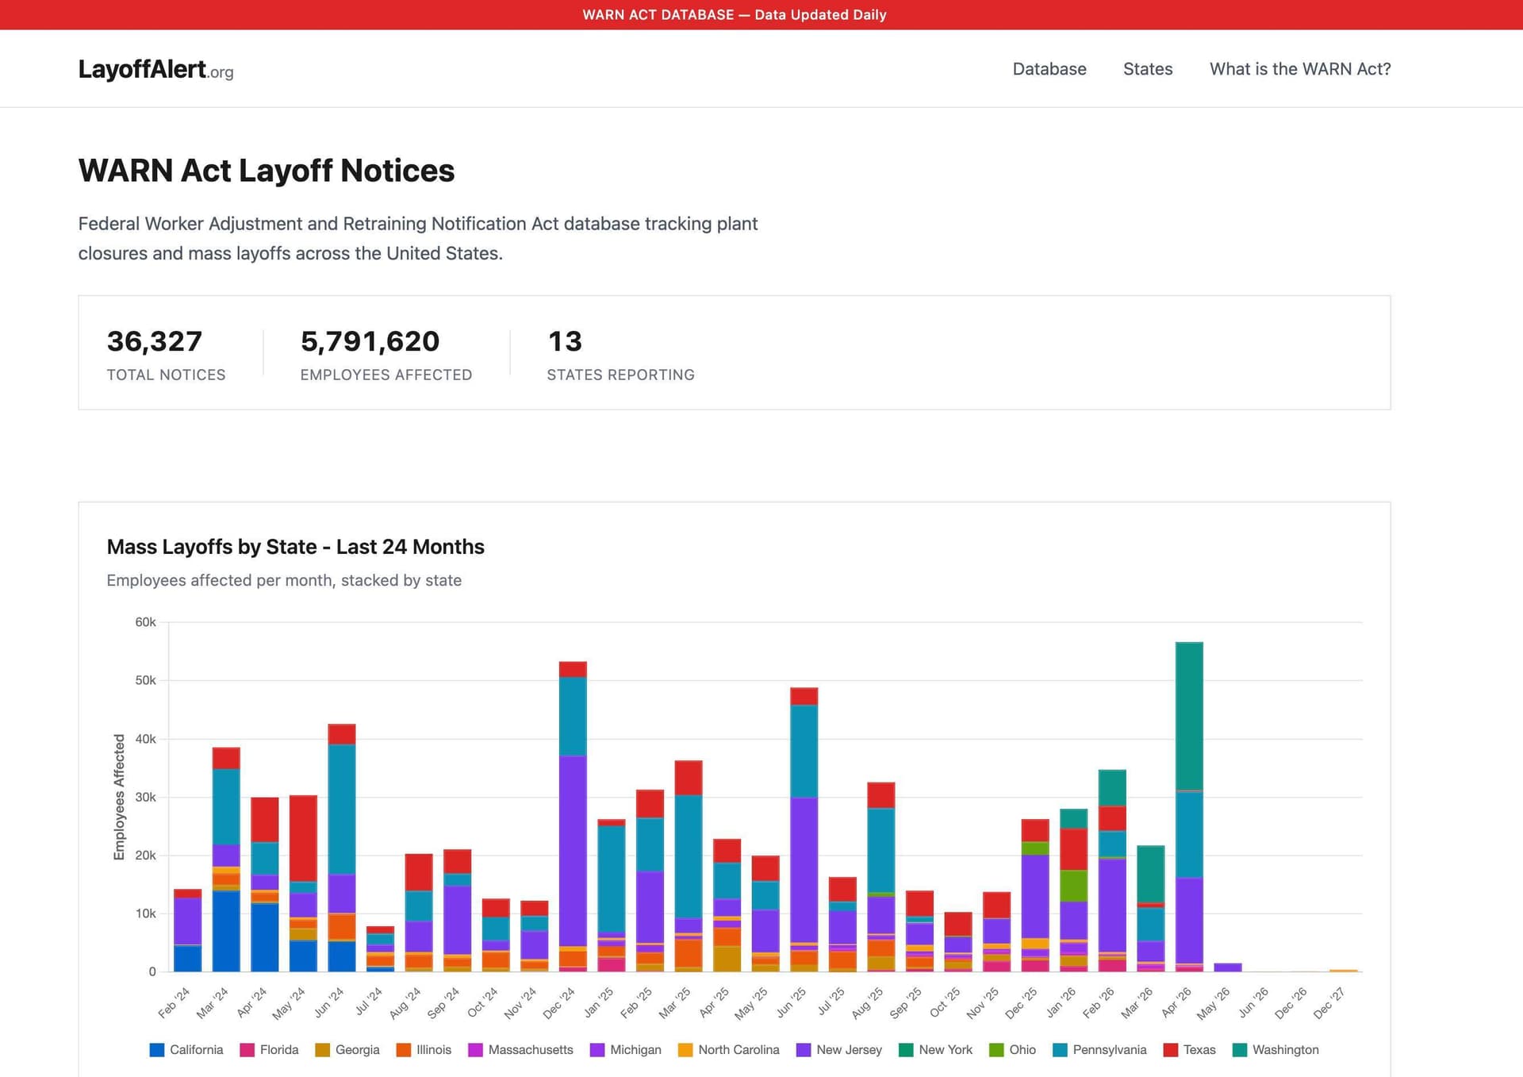Screen dimensions: 1523x1077
Task: Select the Florida legend color swatch
Action: tap(247, 1049)
